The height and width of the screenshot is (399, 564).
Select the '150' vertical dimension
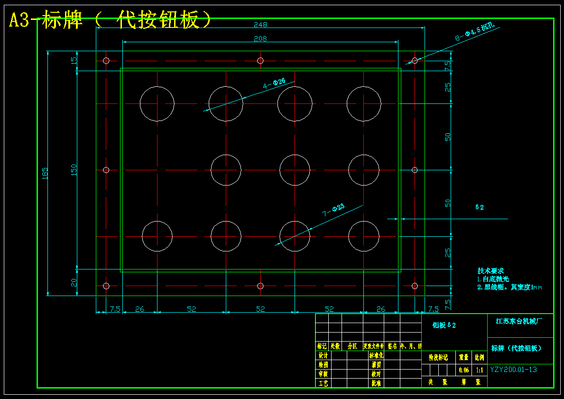pos(74,170)
